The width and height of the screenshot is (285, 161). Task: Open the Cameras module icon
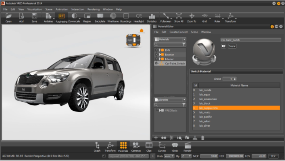[x=136, y=147]
